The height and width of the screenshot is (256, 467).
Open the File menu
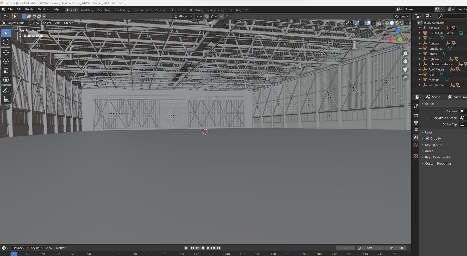(10, 9)
